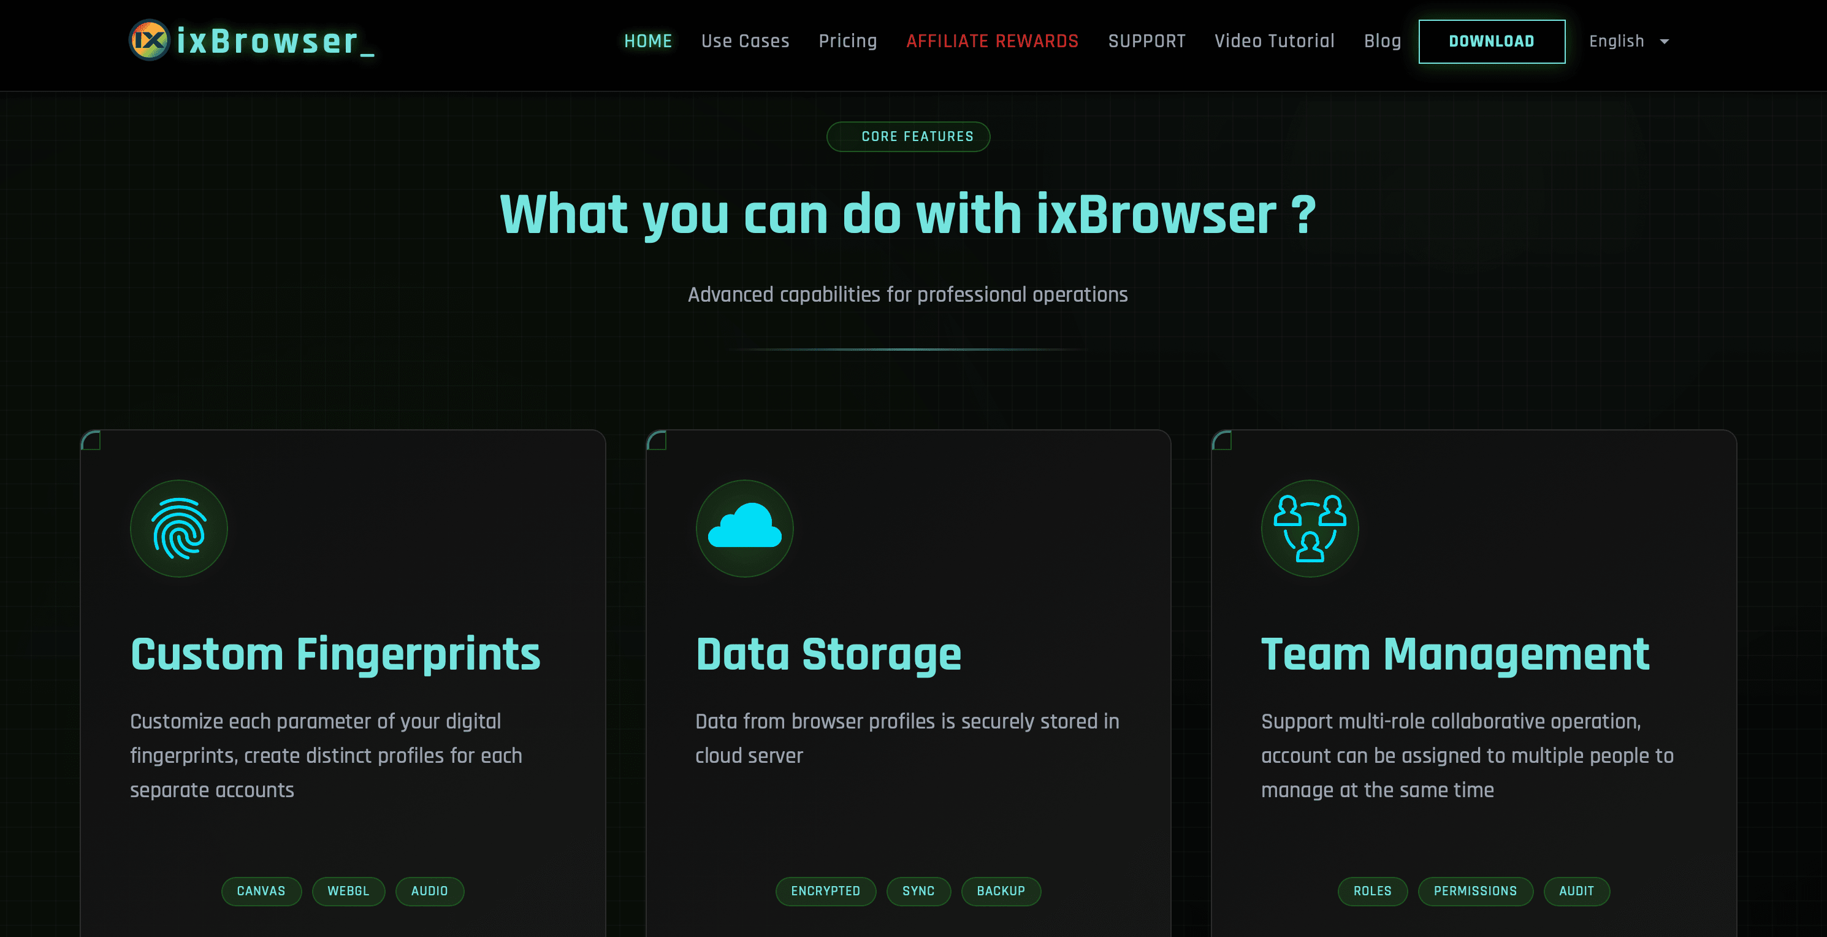Select the AUDIO tag
1827x937 pixels.
coord(430,891)
